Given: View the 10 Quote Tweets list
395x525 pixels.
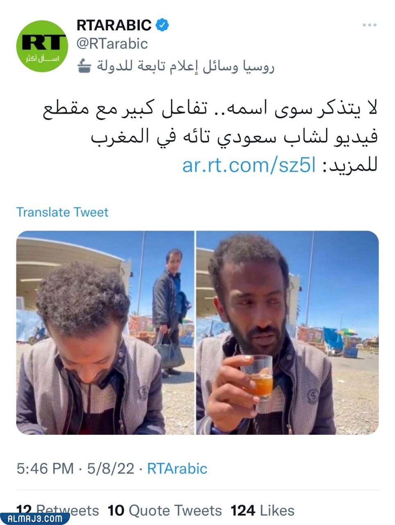Looking at the screenshot, I should pos(164,510).
